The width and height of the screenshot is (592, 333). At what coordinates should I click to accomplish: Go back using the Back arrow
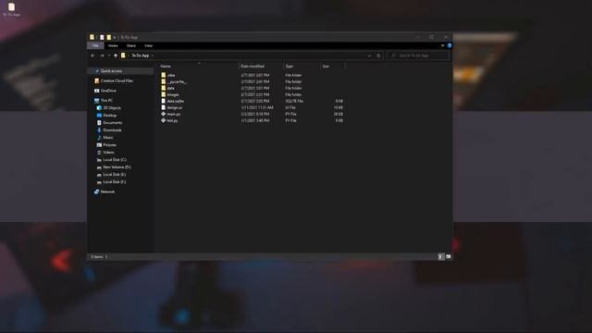92,55
